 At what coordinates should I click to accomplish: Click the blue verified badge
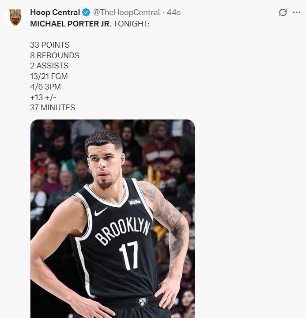click(86, 13)
